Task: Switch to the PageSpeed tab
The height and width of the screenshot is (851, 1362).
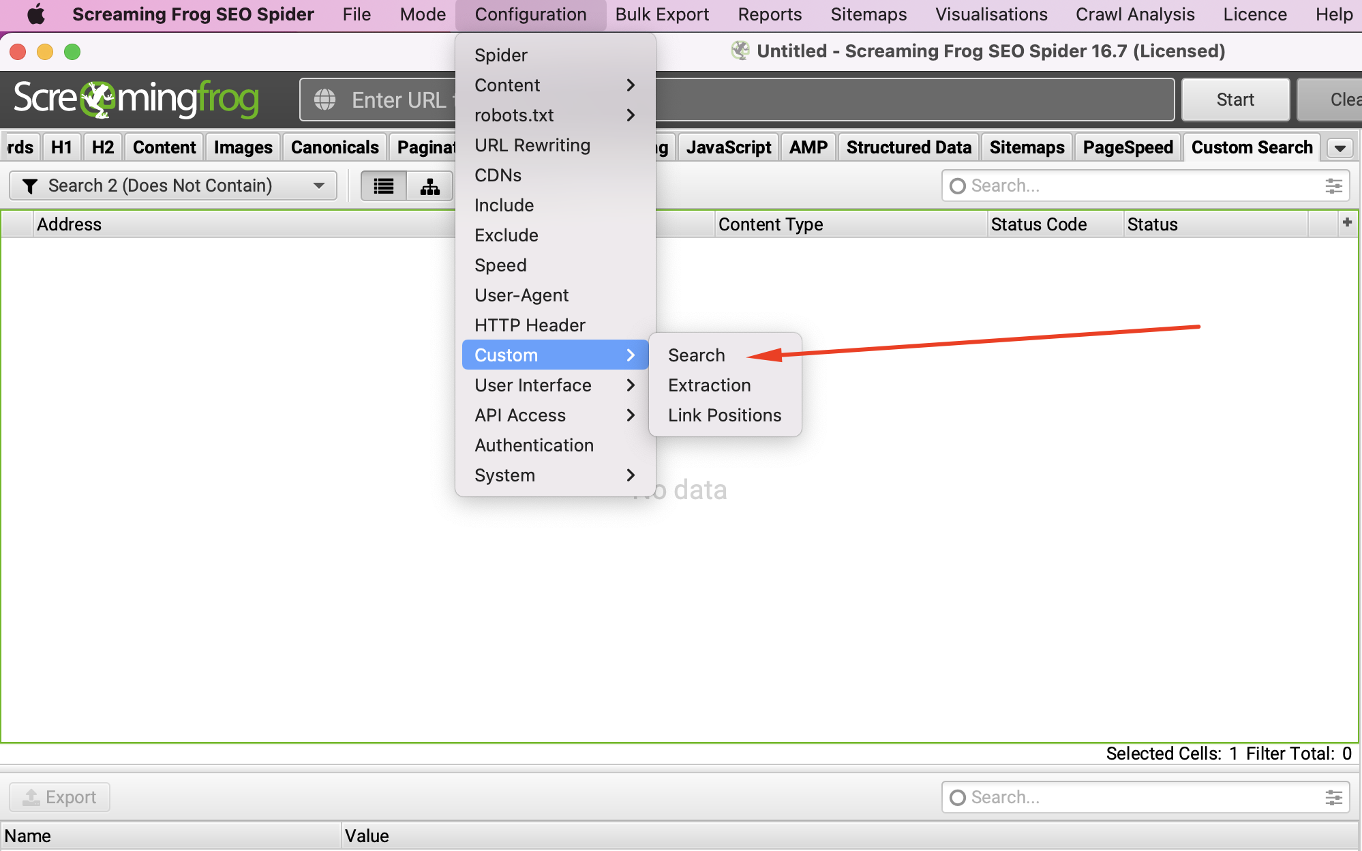Action: [1128, 148]
